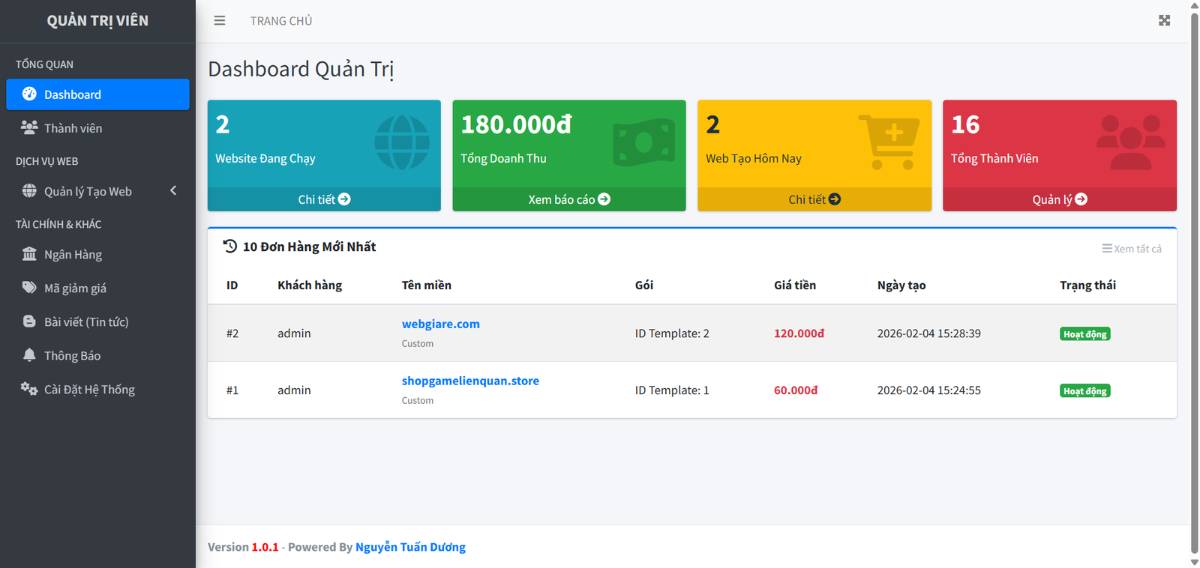This screenshot has width=1200, height=568.
Task: Click the Ngân Hàng bank icon
Action: pos(29,254)
